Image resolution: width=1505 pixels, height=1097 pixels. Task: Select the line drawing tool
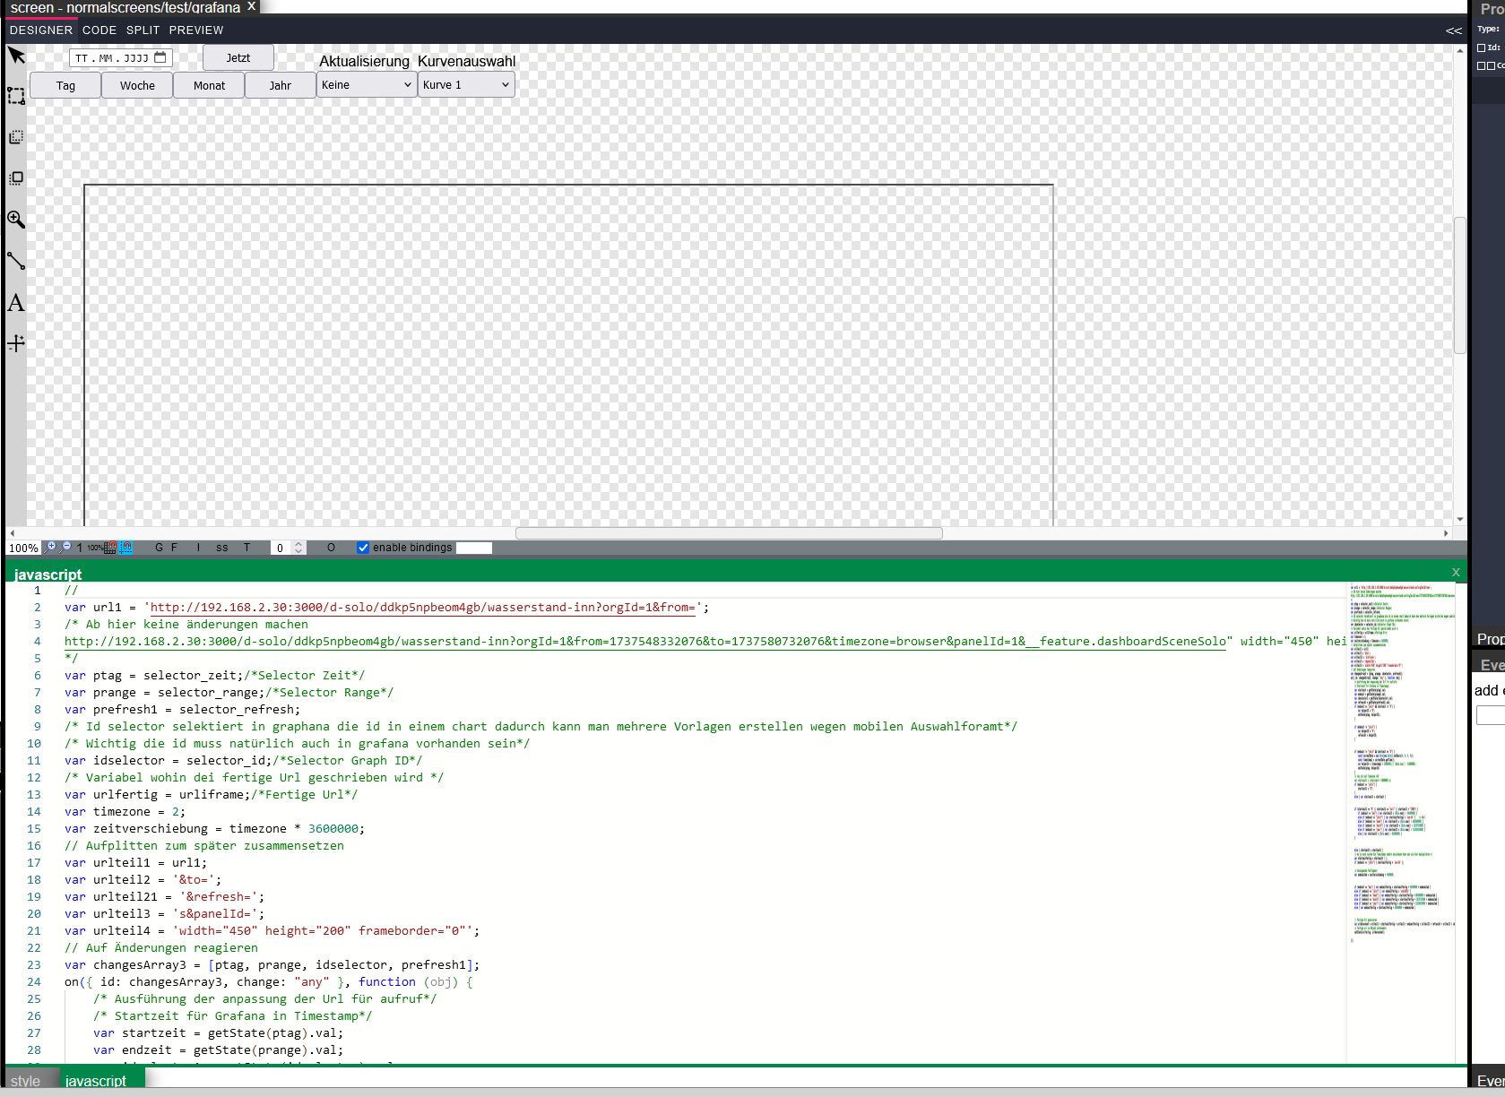pos(16,261)
